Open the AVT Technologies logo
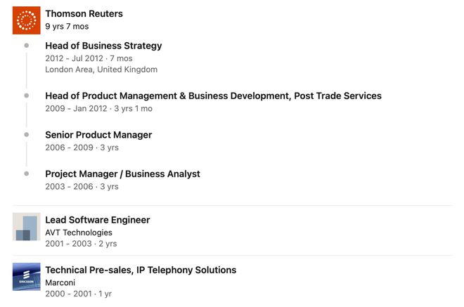This screenshot has width=464, height=307. coord(26,228)
